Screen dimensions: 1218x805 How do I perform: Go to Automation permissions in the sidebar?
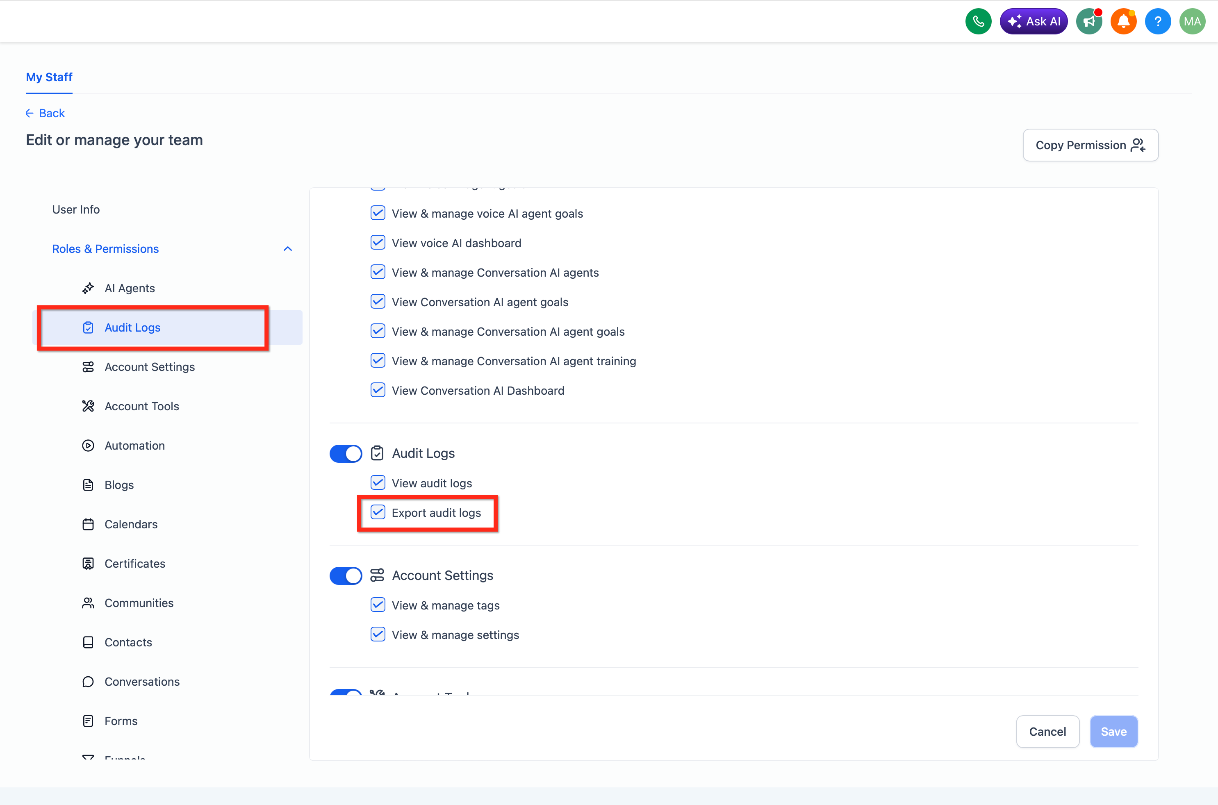134,446
